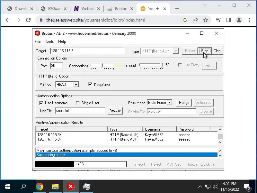Adjust the Connections slider
The width and height of the screenshot is (257, 193).
(102, 66)
